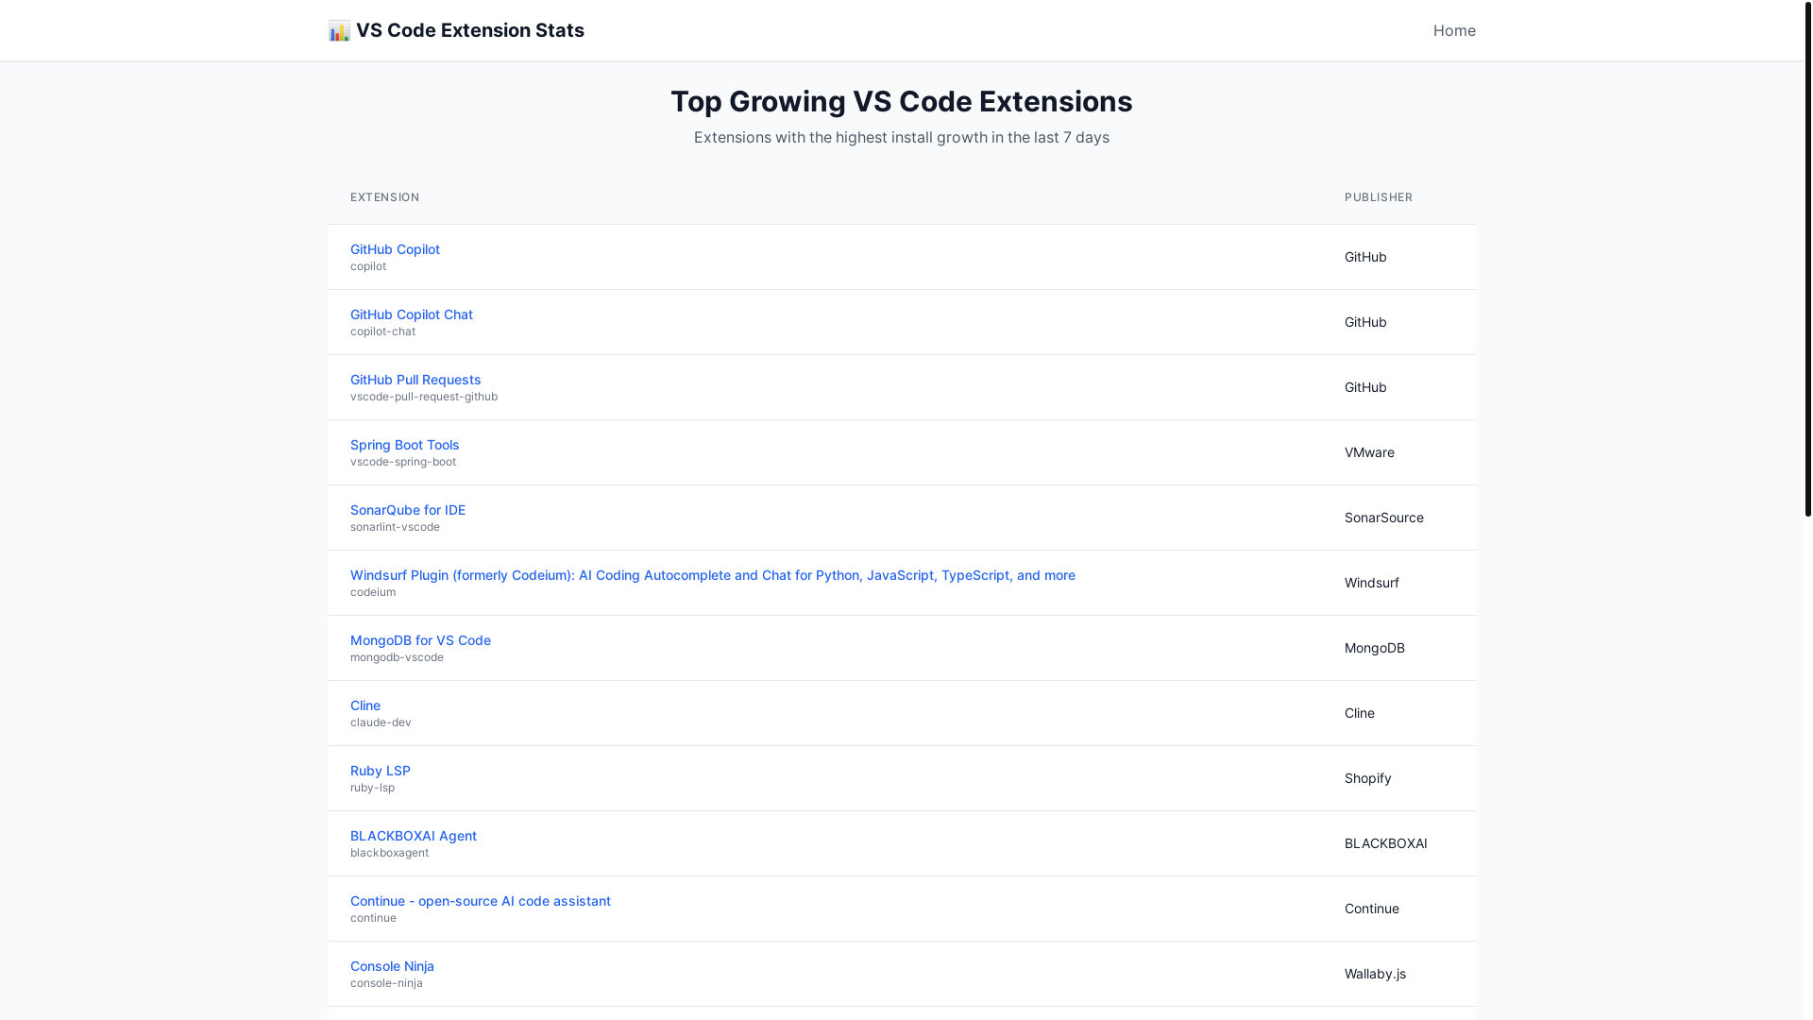Click the GitHub publisher in GitHub Copilot row
This screenshot has height=1020, width=1813.
(x=1365, y=257)
